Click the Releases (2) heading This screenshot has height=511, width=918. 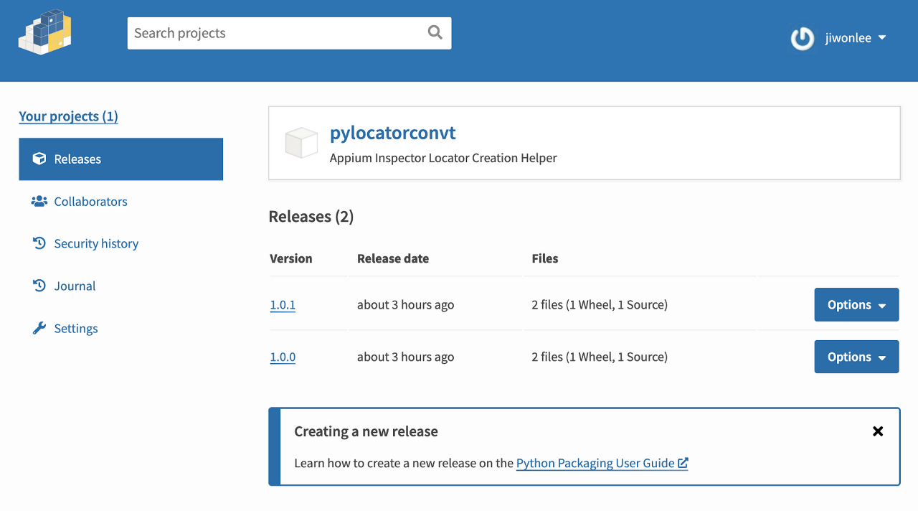(x=311, y=217)
